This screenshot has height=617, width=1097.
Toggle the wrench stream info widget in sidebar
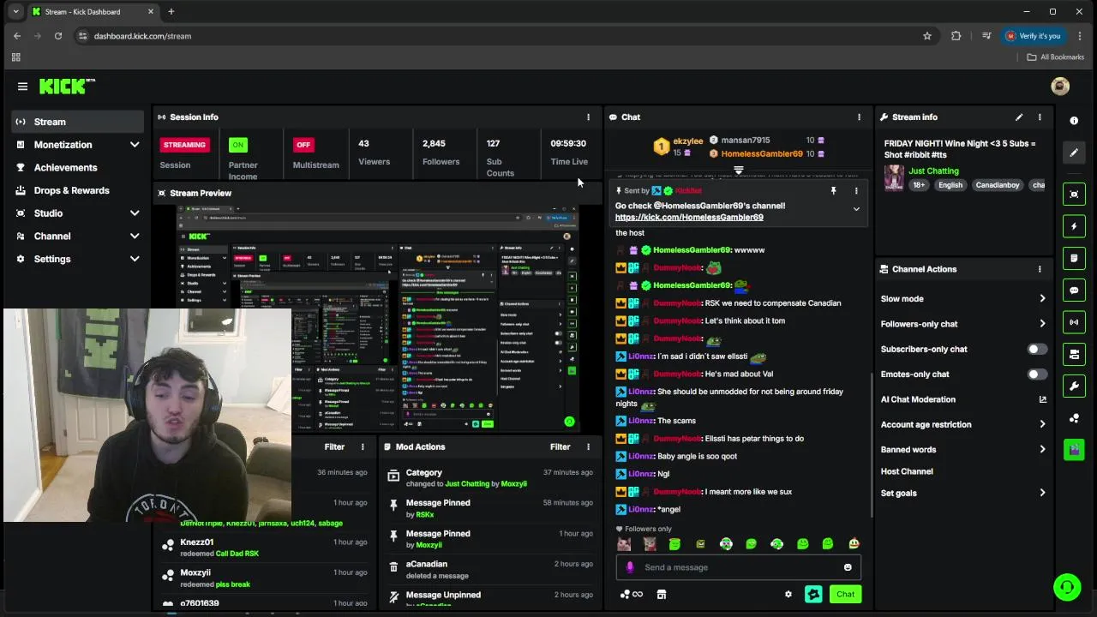[x=1074, y=386]
